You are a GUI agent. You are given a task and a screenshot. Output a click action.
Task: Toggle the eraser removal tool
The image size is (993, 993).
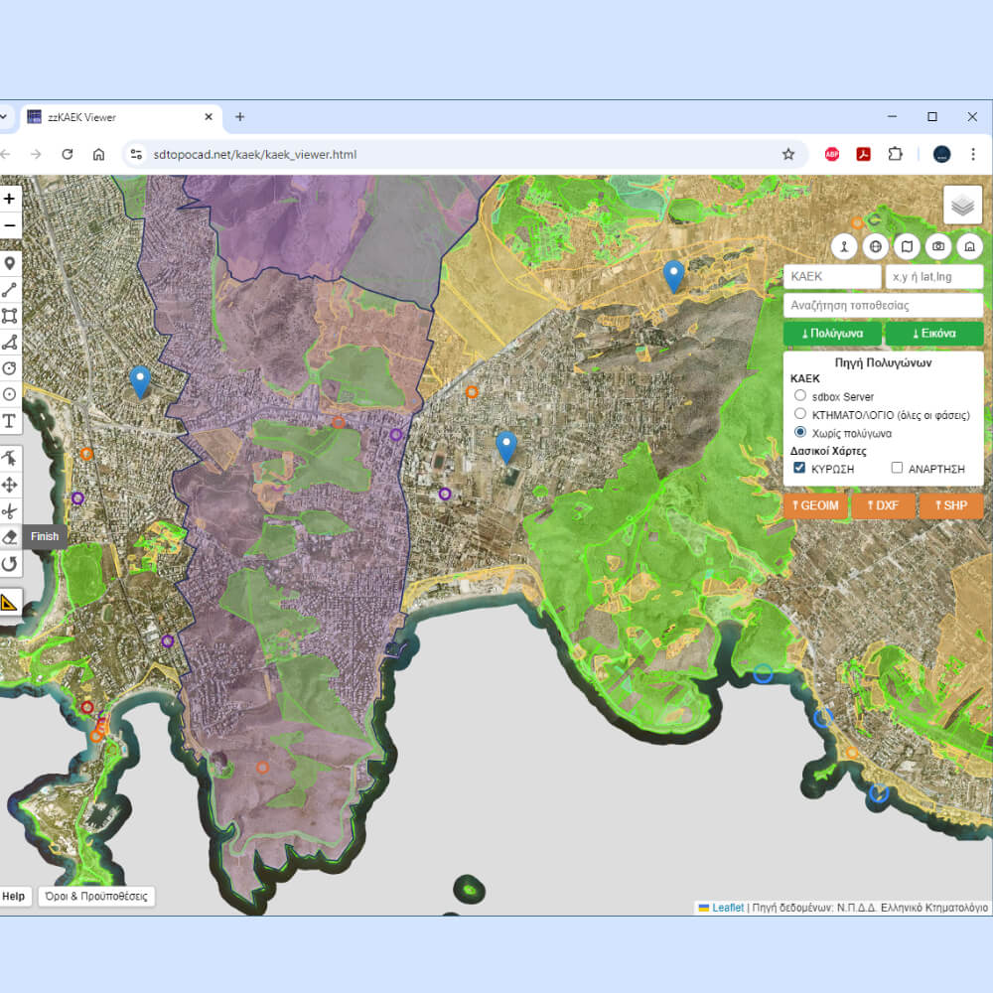click(10, 537)
